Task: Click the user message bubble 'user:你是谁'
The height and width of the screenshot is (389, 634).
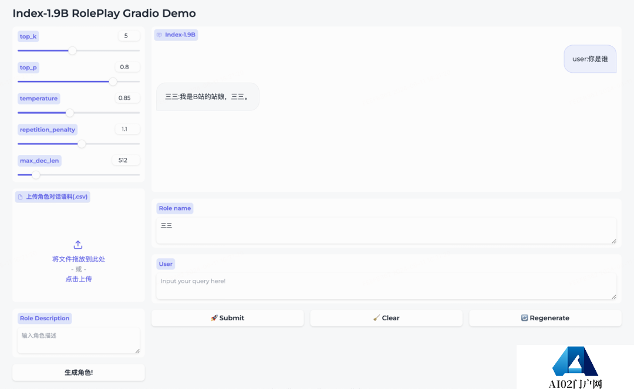Action: coord(590,59)
